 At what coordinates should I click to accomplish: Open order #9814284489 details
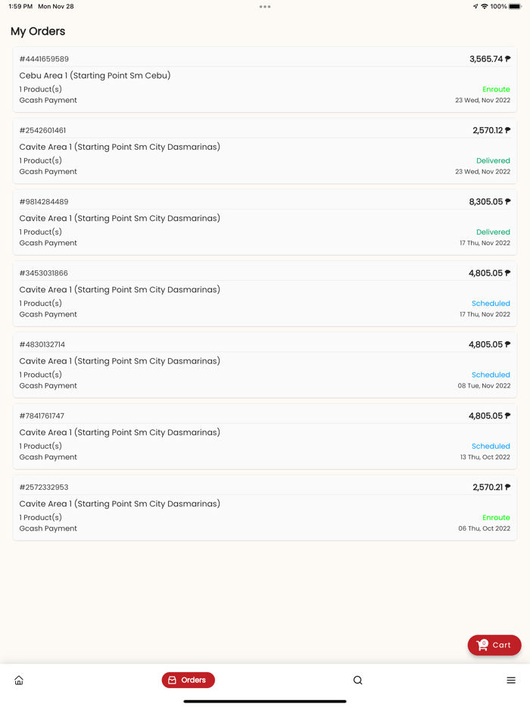tap(265, 221)
